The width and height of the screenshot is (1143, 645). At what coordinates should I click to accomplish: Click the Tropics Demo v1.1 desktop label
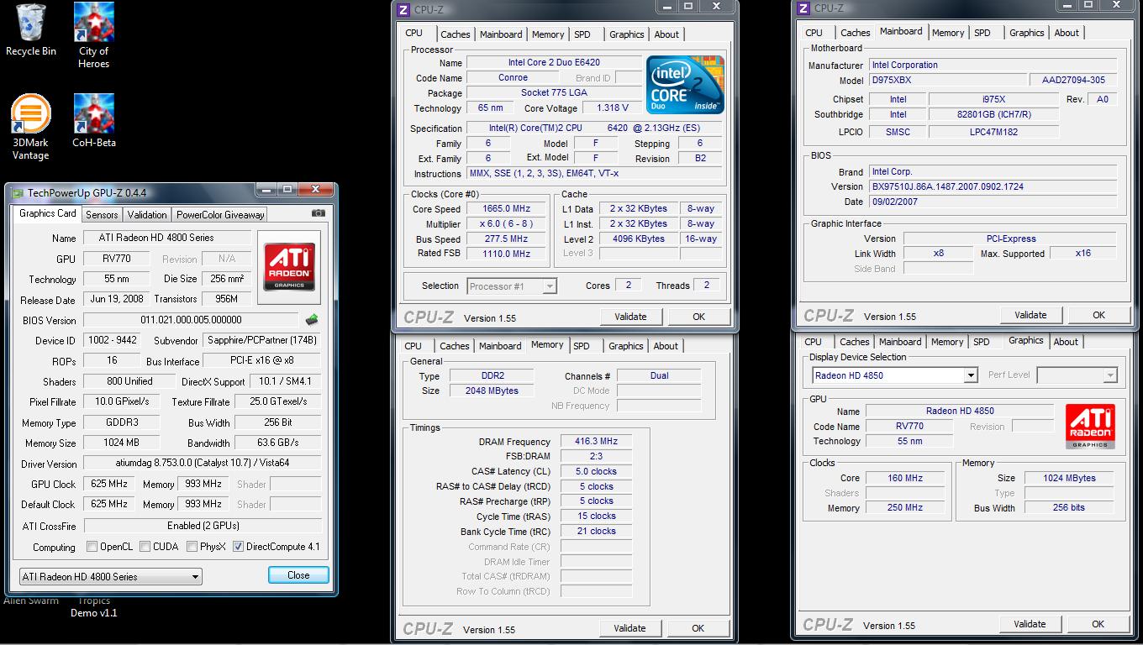[x=94, y=607]
